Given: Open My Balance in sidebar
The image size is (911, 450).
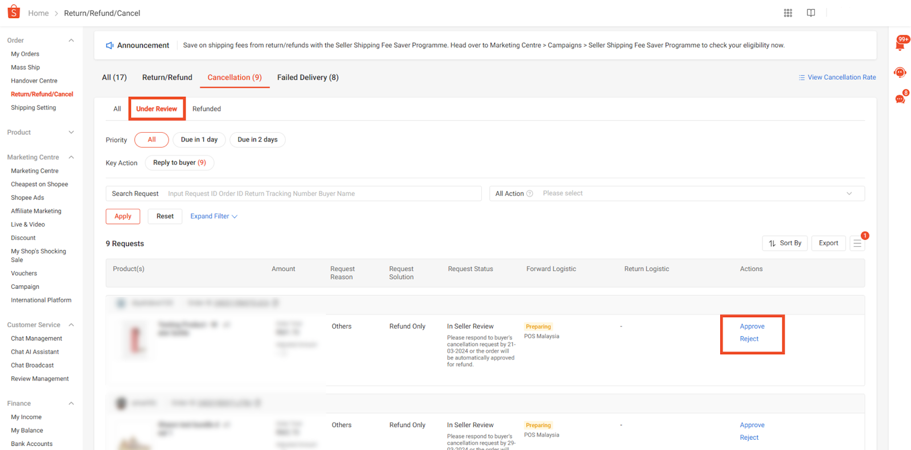Looking at the screenshot, I should pyautogui.click(x=27, y=431).
